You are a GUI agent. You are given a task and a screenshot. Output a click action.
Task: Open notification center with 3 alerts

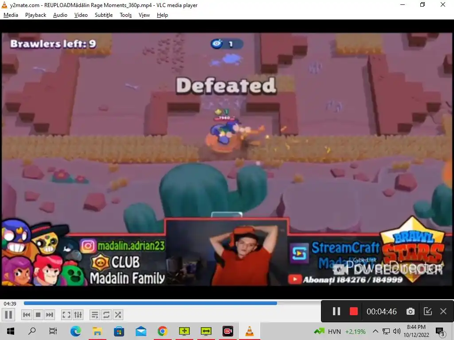tap(440, 332)
